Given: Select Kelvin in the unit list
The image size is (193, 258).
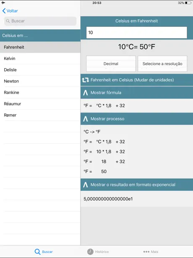Looking at the screenshot, I should point(40,58).
